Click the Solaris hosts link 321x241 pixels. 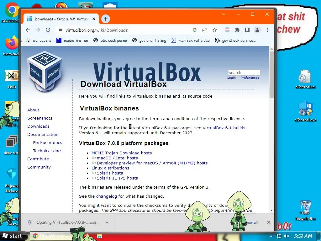pos(110,173)
